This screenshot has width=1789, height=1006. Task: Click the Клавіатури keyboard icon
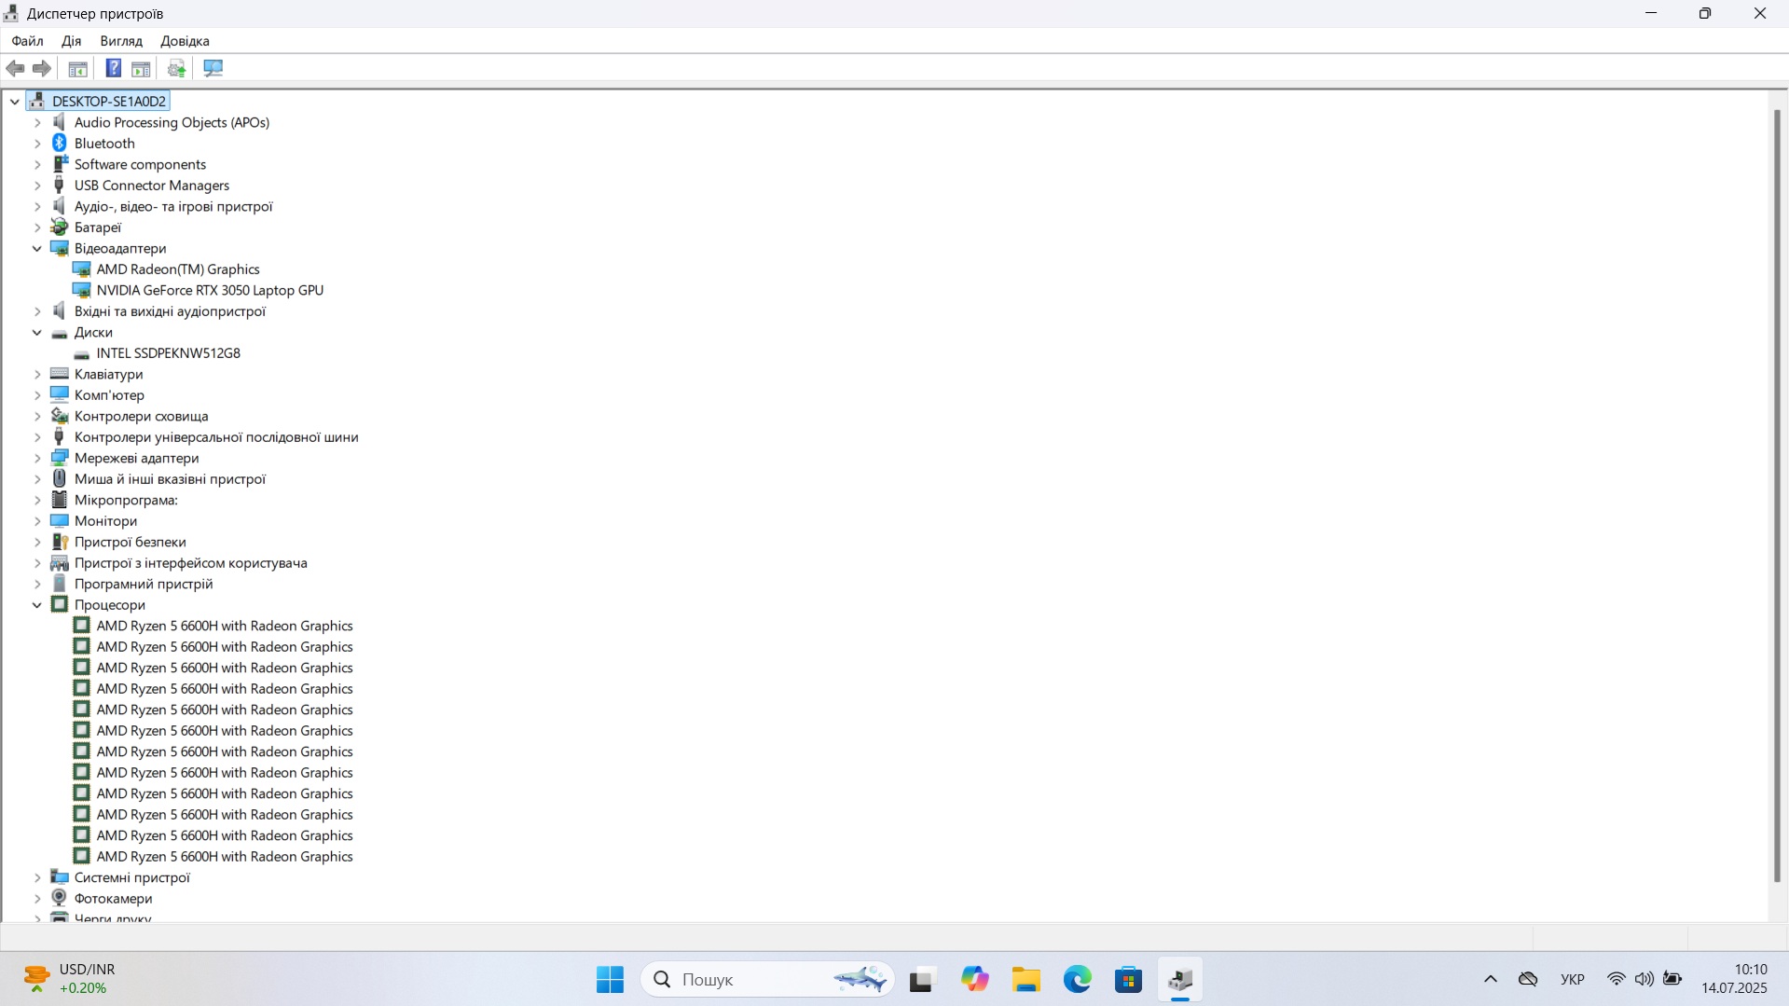(60, 374)
